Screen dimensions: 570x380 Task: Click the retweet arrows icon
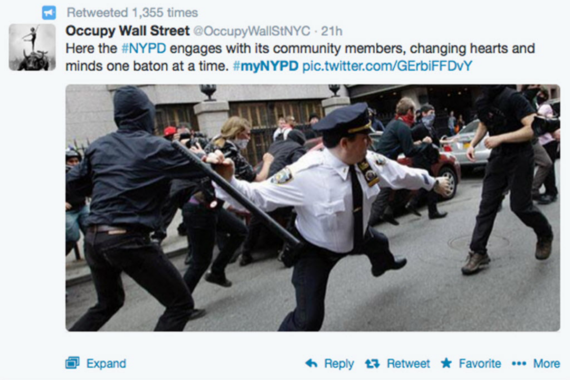pyautogui.click(x=372, y=364)
